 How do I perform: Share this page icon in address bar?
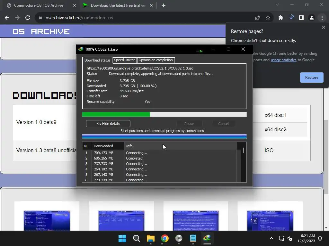click(x=258, y=18)
